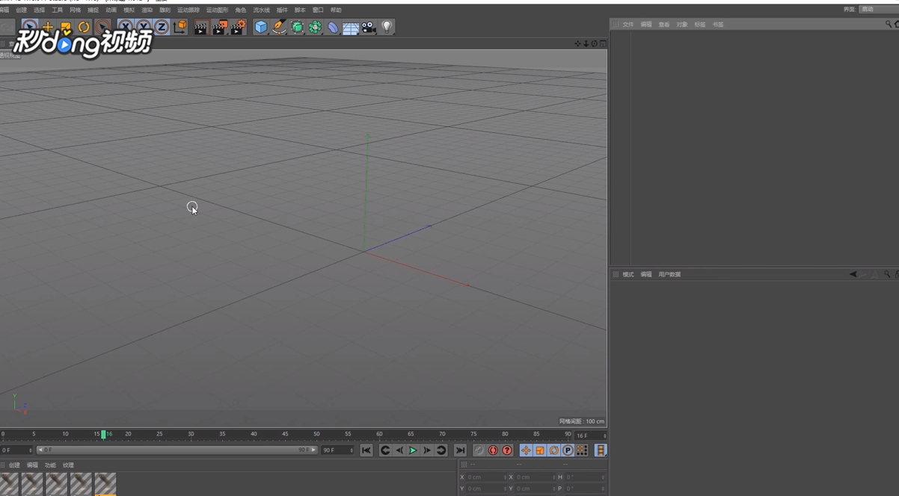
Task: Click the 0 F start frame field
Action: 16,450
